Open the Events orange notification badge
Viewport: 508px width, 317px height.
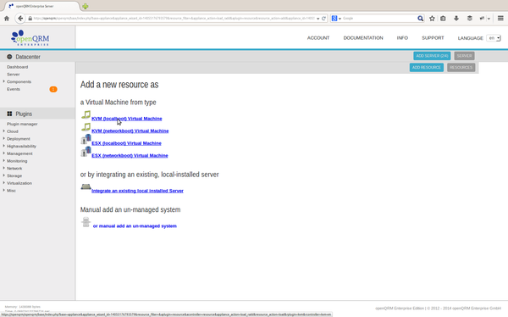click(53, 89)
